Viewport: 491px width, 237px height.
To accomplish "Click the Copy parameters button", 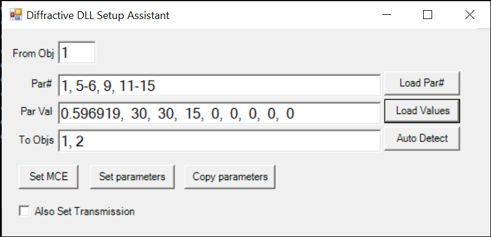I will click(230, 176).
